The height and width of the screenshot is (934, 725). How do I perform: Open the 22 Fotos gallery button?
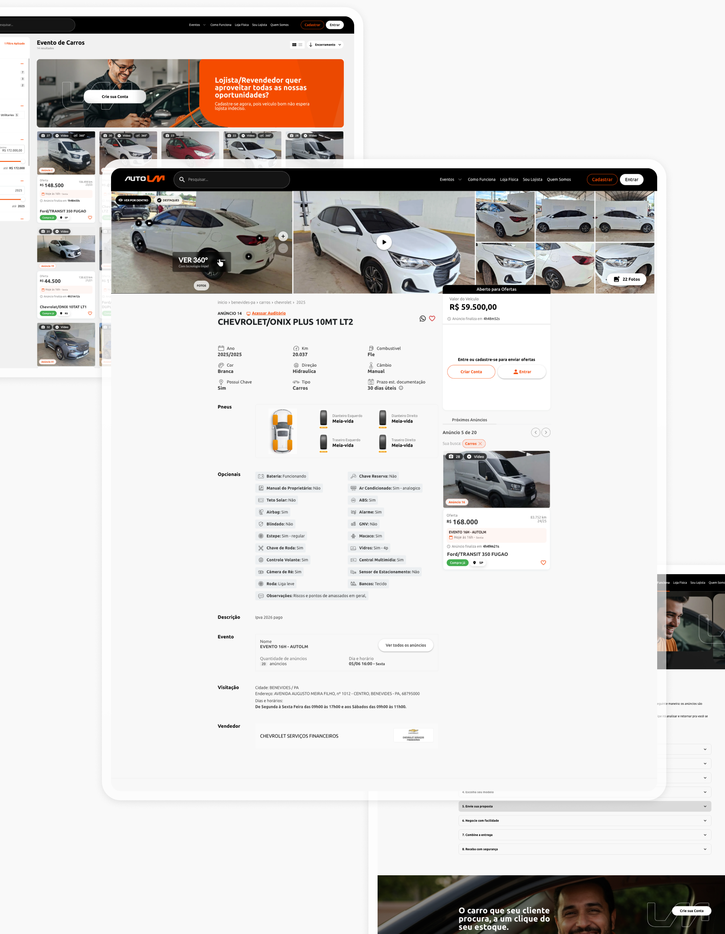pyautogui.click(x=627, y=279)
